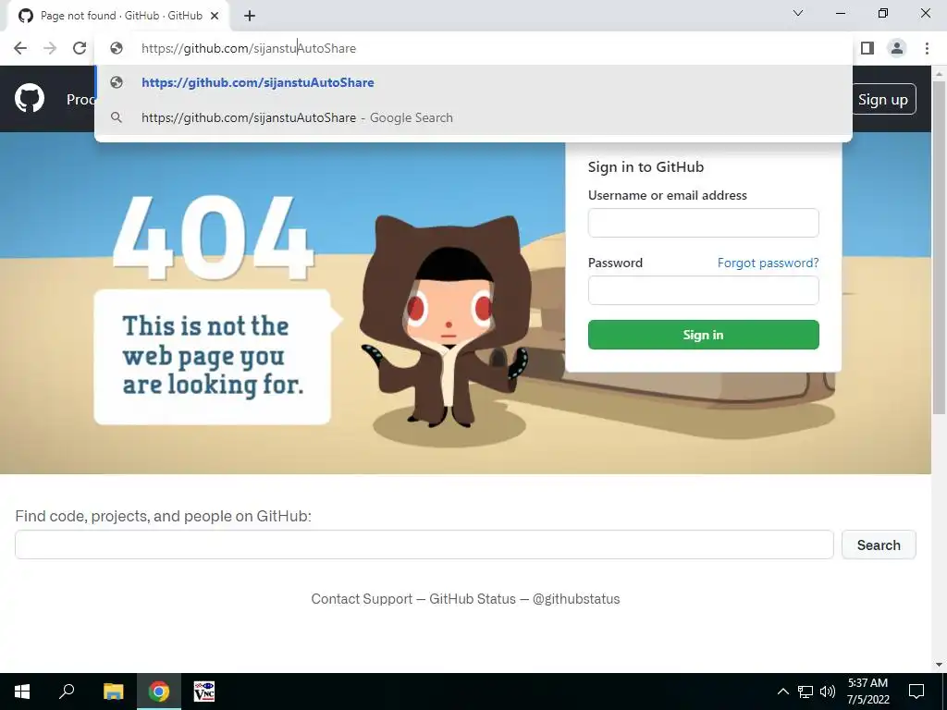Select the Page not found GitHub tab

118,16
